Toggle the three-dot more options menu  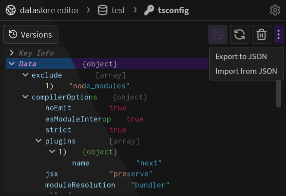pos(279,35)
